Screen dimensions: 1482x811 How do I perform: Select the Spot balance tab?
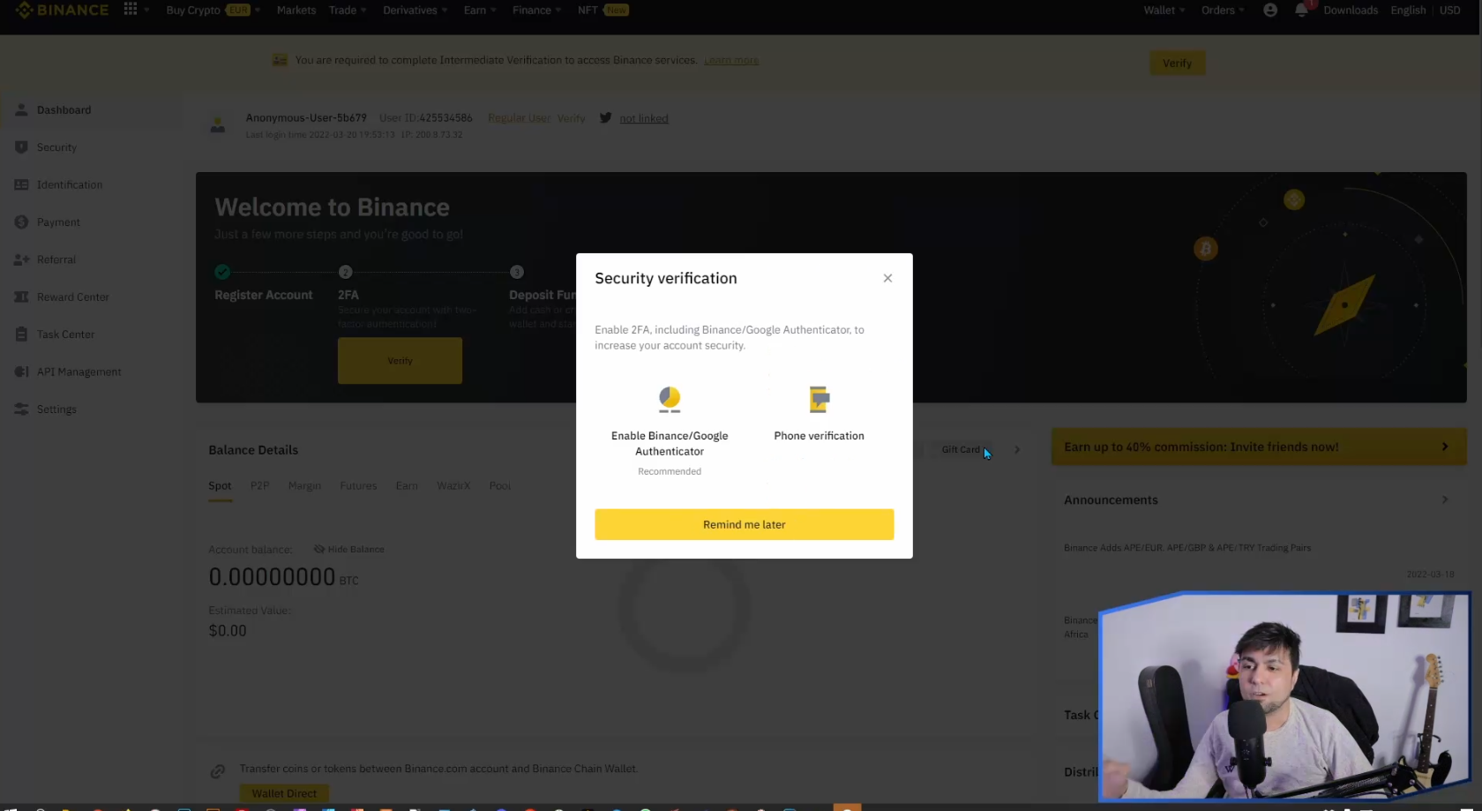point(220,486)
